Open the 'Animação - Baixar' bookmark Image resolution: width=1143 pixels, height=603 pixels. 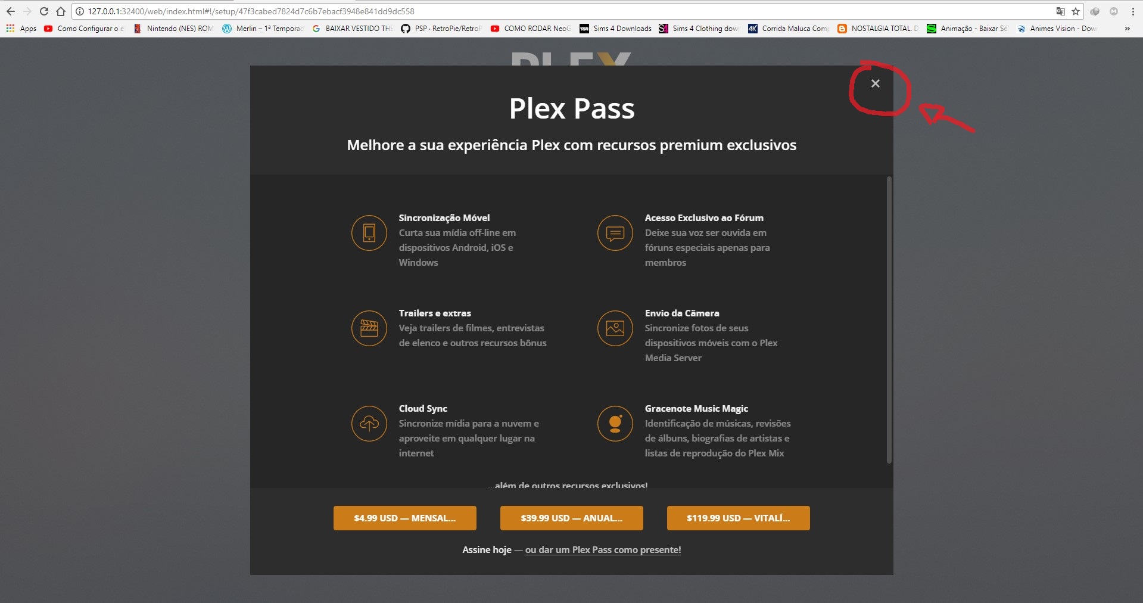pos(967,28)
